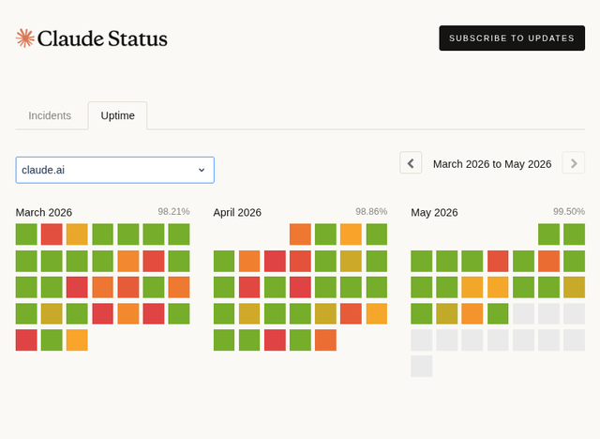The width and height of the screenshot is (600, 439).
Task: Switch to the Incidents tab
Action: pos(50,115)
